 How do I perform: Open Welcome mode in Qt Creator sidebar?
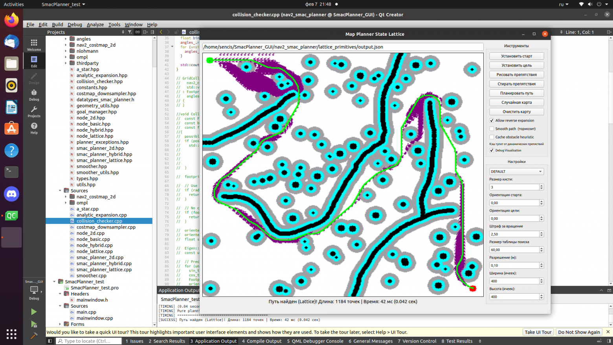click(34, 44)
